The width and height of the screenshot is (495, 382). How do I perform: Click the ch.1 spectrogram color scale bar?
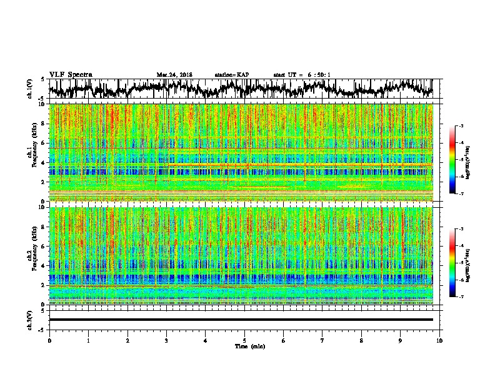[452, 160]
